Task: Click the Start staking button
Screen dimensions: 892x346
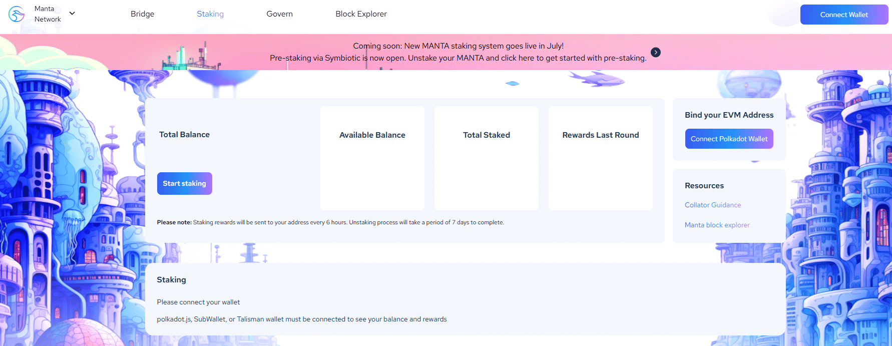Action: click(x=185, y=183)
